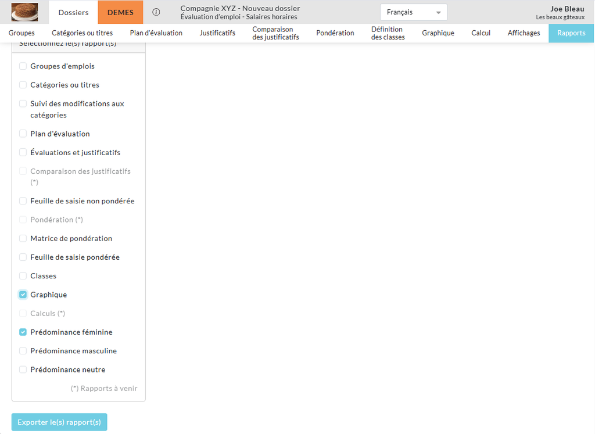The height and width of the screenshot is (434, 595).
Task: Check the Catégories ou titres report checkbox
Action: click(23, 85)
